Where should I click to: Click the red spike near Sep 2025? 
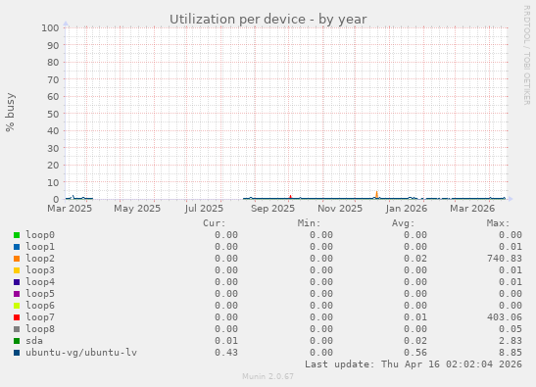pyautogui.click(x=290, y=197)
